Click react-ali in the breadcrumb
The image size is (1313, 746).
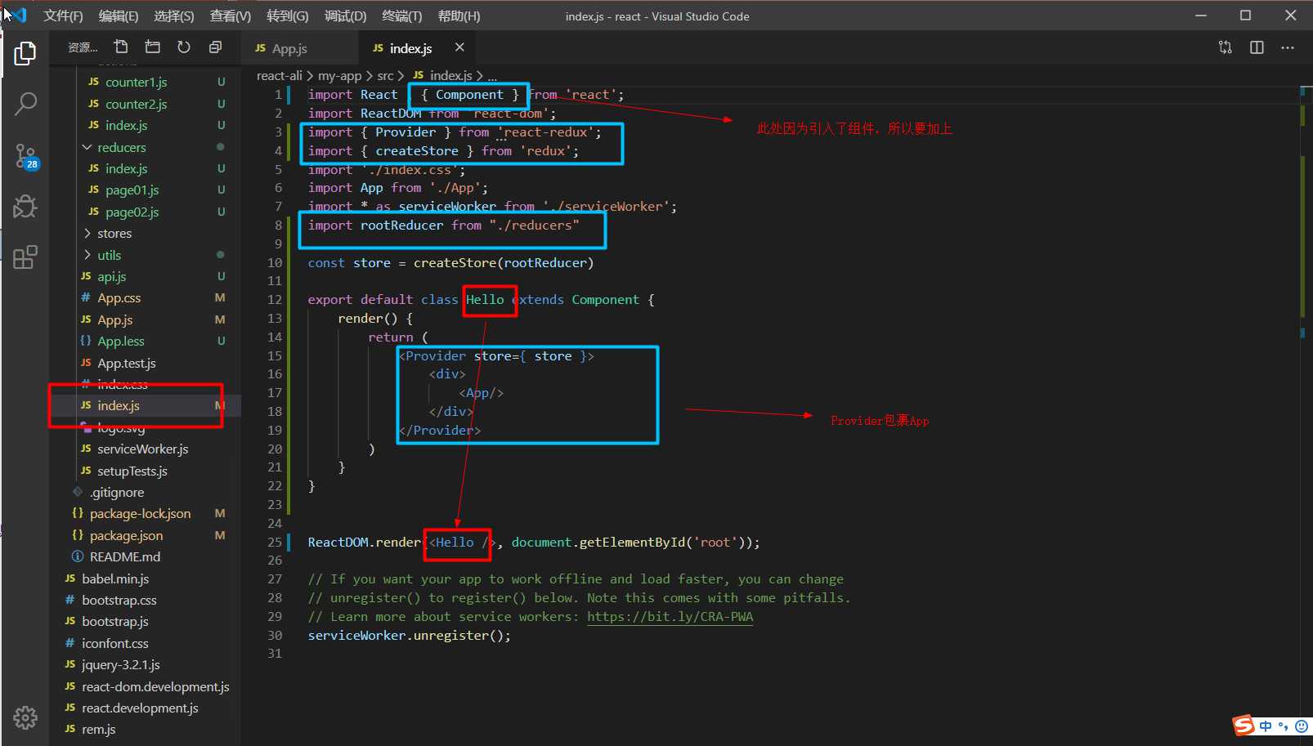pyautogui.click(x=279, y=76)
